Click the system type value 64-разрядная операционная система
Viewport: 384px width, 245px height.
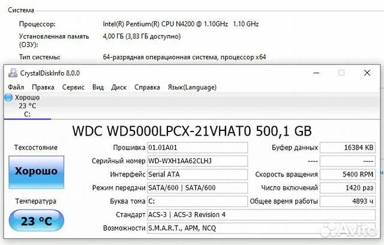[184, 57]
